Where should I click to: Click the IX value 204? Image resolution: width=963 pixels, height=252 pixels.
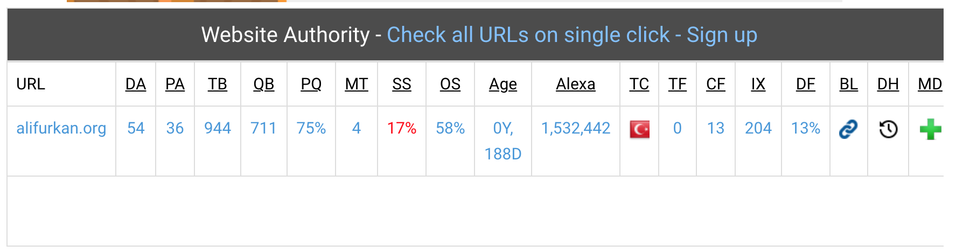pyautogui.click(x=758, y=128)
